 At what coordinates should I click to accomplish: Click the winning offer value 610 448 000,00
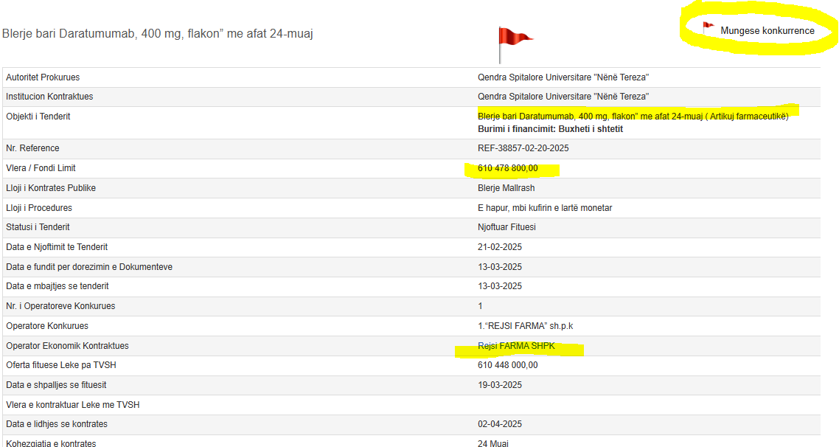(508, 365)
